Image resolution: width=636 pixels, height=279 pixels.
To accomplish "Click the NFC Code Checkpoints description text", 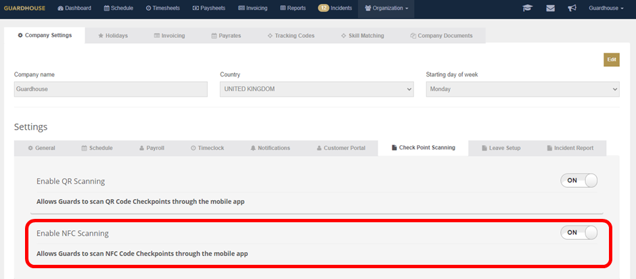I will coord(142,254).
